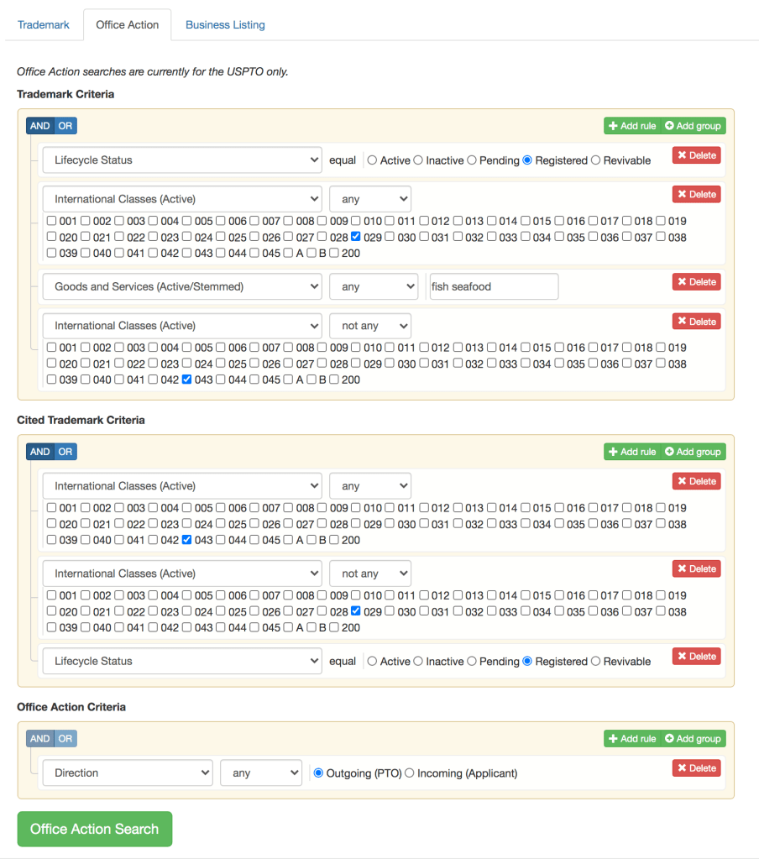Switch Office Action Criteria condition to OR

pos(65,739)
